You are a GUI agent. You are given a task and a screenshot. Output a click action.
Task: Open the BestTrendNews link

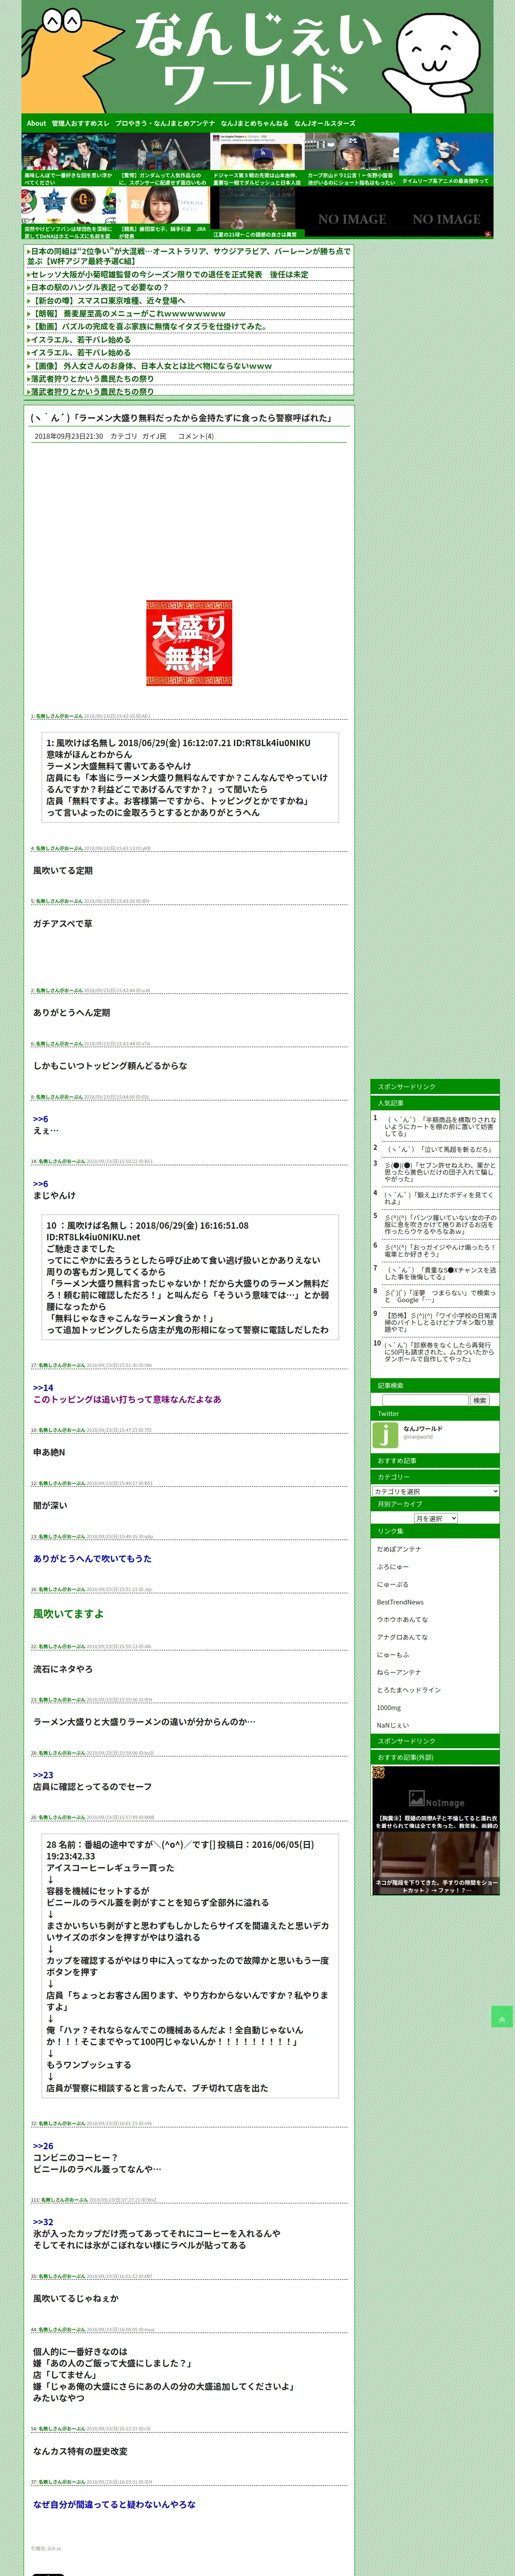(400, 1602)
